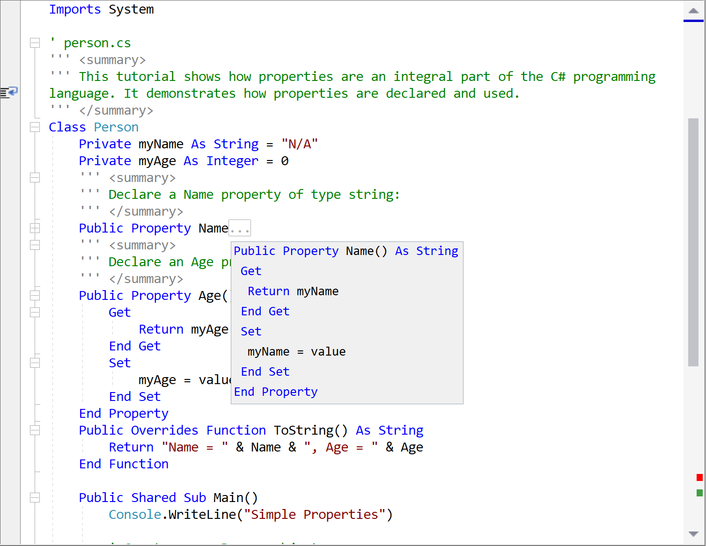706x546 pixels.
Task: Collapse the Age property's Get block
Action: (x=35, y=313)
